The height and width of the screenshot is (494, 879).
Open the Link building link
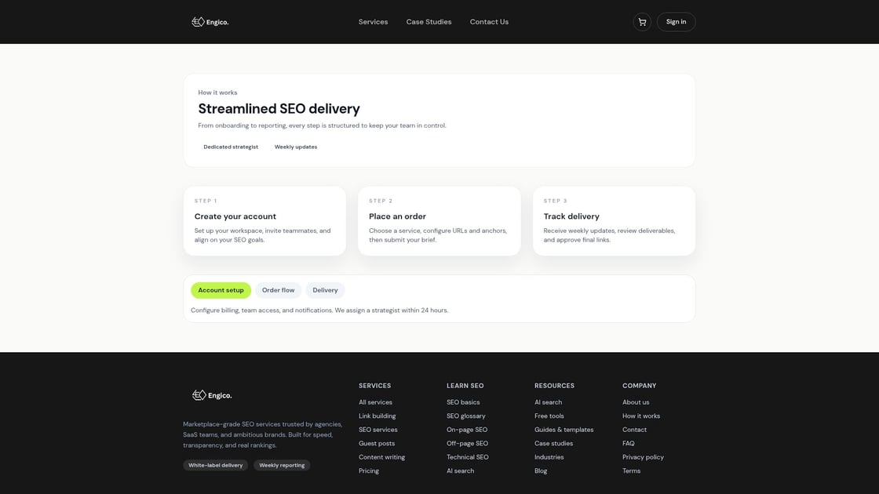coord(377,415)
